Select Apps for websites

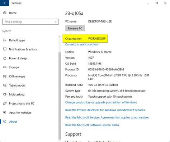pyautogui.click(x=20, y=113)
